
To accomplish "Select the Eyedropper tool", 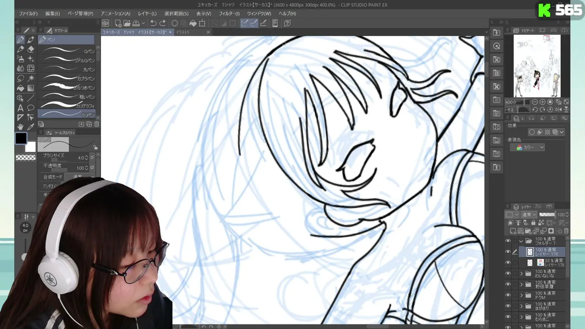I will point(31,127).
